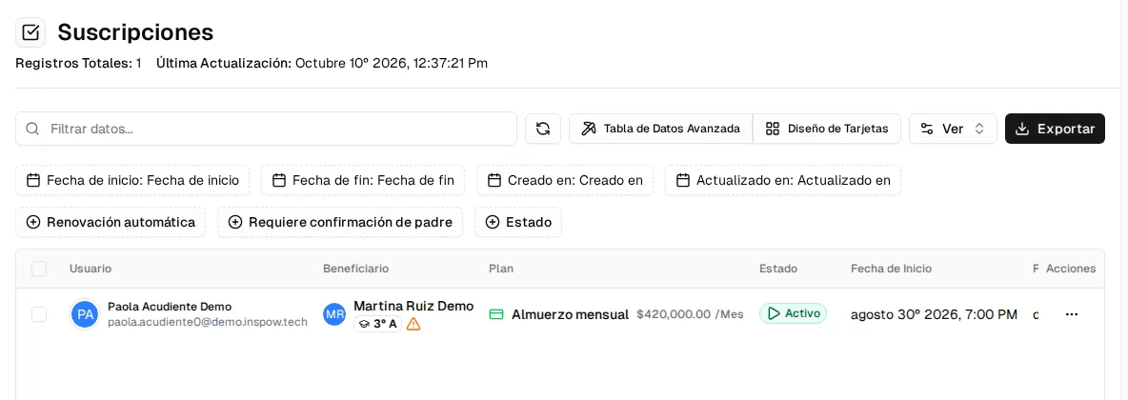The height and width of the screenshot is (400, 1128).
Task: Sort by the Plan column header
Action: pos(501,269)
